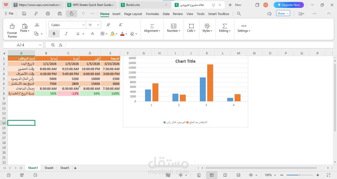Select the Chart Title text
The height and width of the screenshot is (179, 337).
pos(185,61)
